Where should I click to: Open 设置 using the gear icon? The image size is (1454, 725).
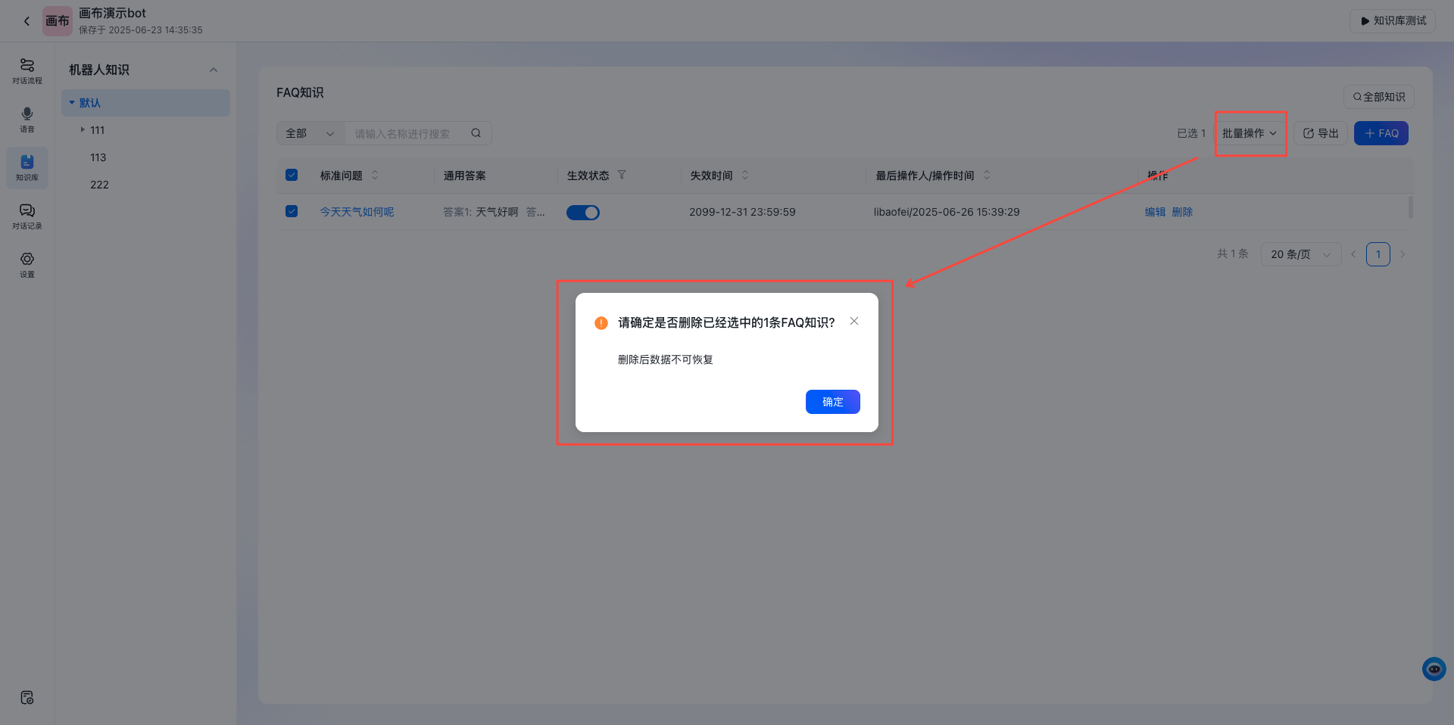coord(27,264)
